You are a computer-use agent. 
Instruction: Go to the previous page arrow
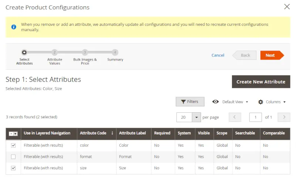point(235,117)
